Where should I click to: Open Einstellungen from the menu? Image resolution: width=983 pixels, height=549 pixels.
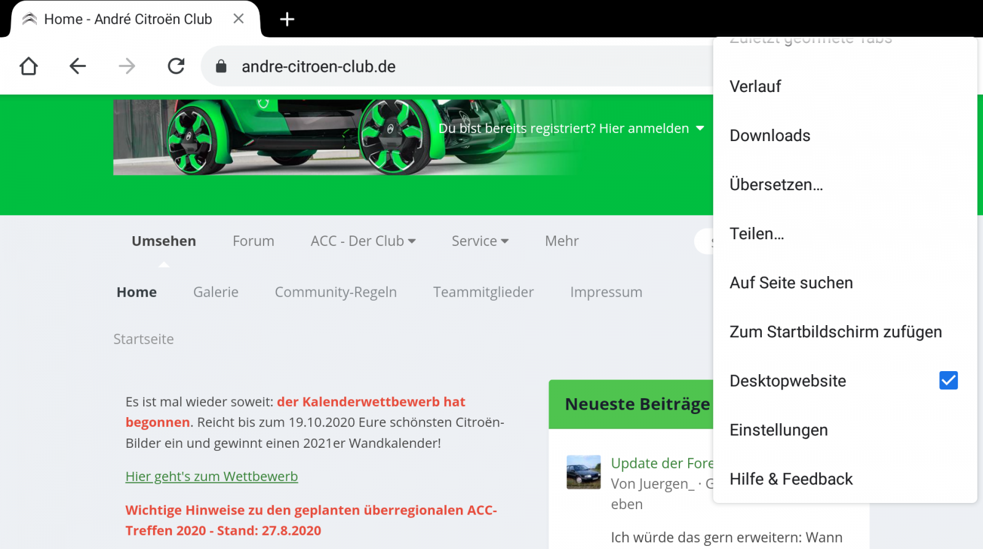tap(845, 430)
